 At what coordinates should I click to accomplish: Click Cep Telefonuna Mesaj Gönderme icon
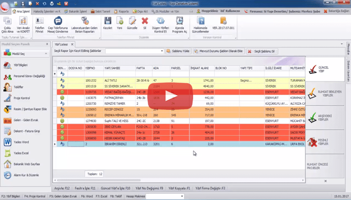[x=58, y=23]
